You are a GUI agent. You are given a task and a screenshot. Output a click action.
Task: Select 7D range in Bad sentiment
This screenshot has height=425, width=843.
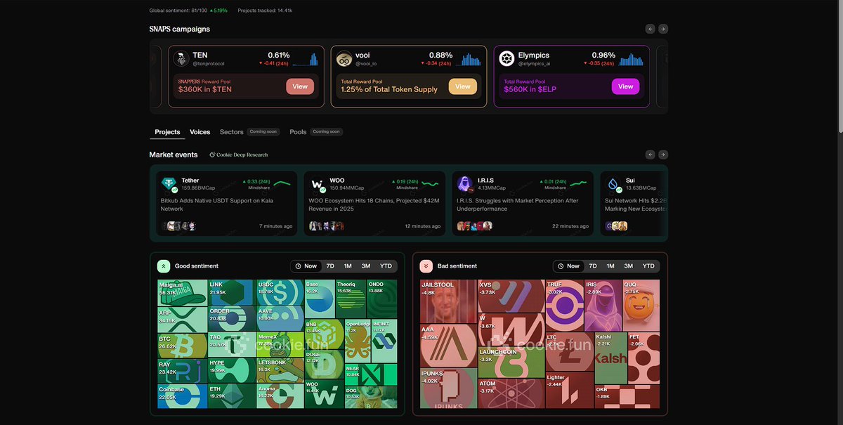point(593,266)
